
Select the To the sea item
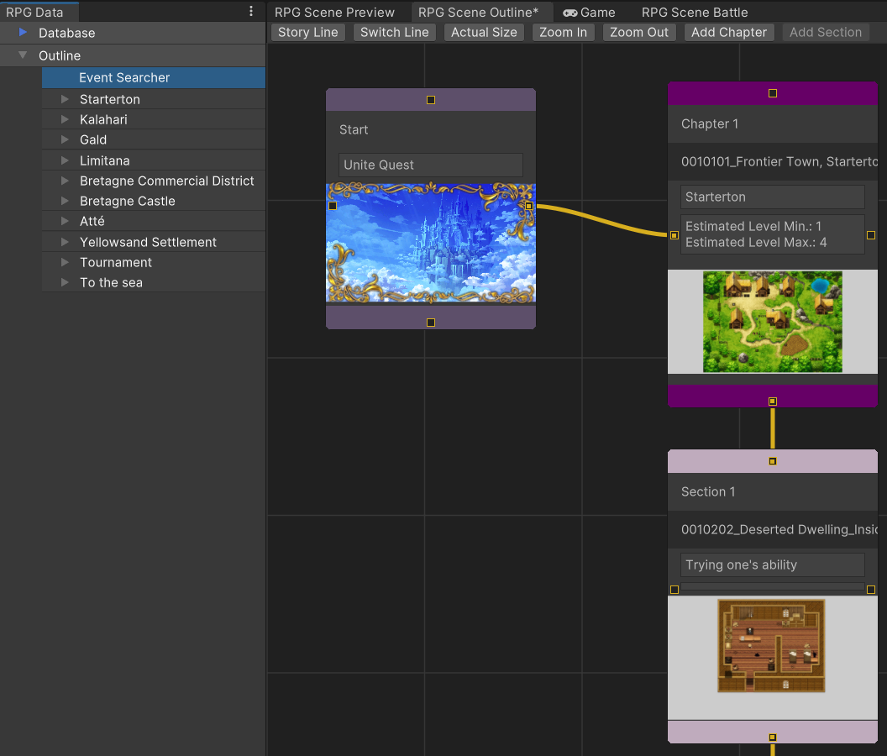(154, 282)
